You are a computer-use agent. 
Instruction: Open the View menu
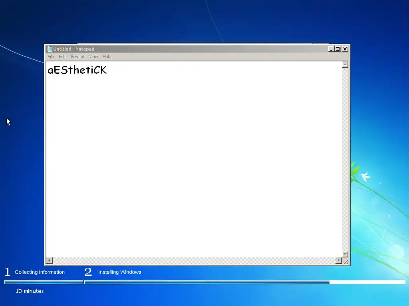pyautogui.click(x=93, y=57)
